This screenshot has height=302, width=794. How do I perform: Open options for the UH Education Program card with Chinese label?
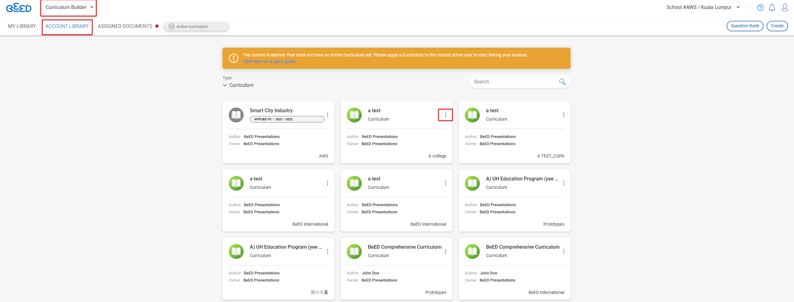[x=328, y=251]
